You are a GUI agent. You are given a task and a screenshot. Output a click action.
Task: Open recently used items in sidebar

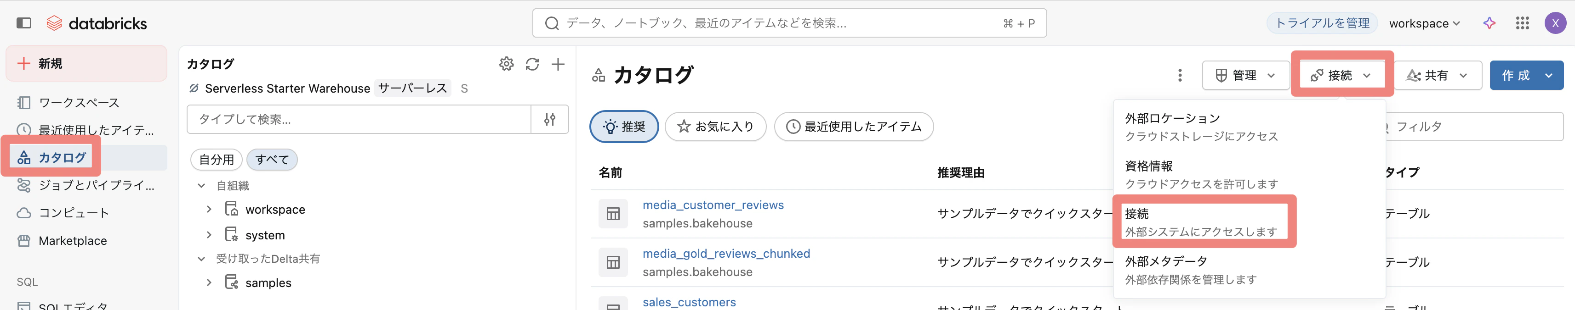86,130
